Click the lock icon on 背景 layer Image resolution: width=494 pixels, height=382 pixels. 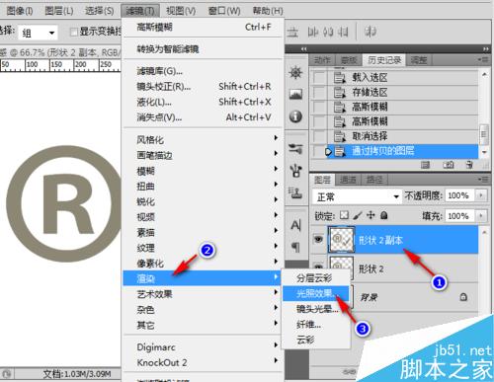click(x=463, y=297)
